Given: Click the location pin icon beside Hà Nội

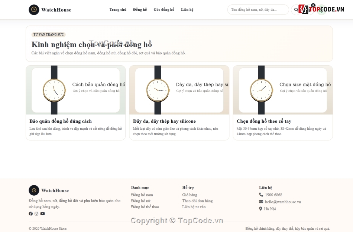Looking at the screenshot, I should [x=260, y=209].
